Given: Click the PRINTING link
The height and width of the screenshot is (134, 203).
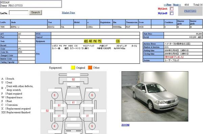Looking at the screenshot, I should click(x=190, y=11).
